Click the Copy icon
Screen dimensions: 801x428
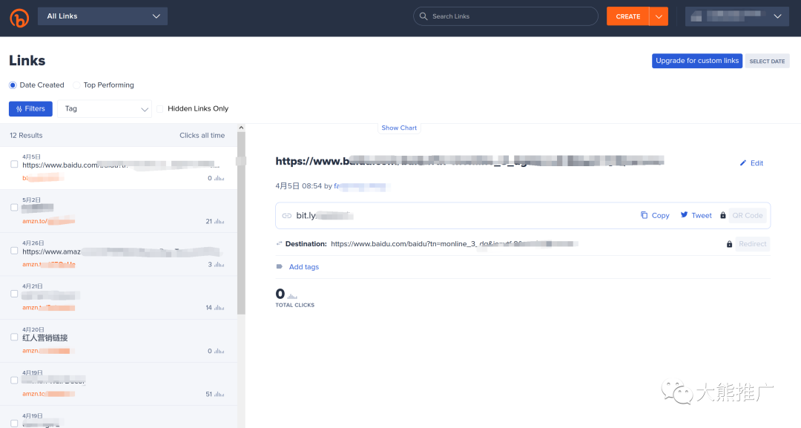coord(645,215)
